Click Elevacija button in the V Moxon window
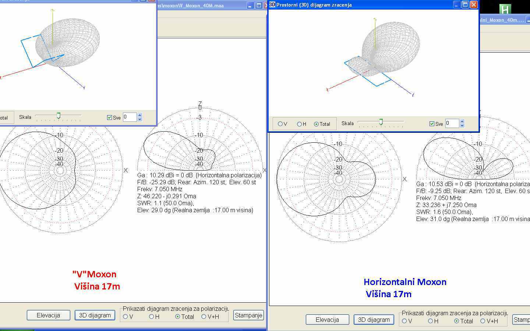 click(48, 315)
